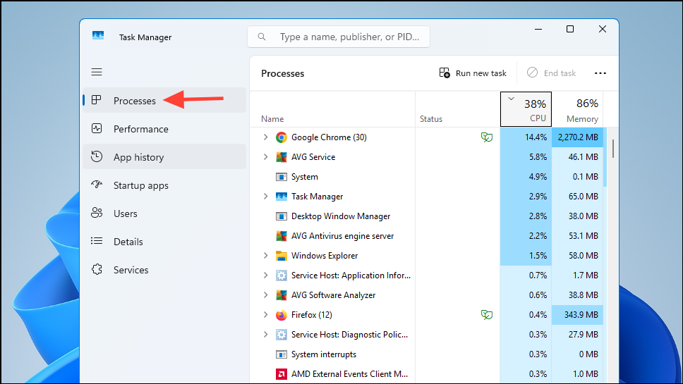The image size is (683, 384).
Task: Select the AVG Antivirus engine server name
Action: (342, 236)
